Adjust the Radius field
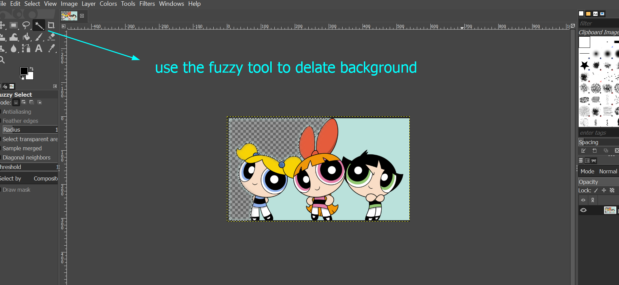This screenshot has width=619, height=285. (x=30, y=130)
